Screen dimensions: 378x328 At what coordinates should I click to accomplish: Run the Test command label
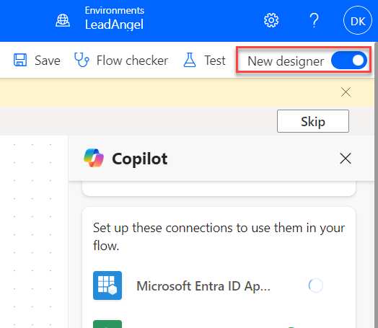215,61
